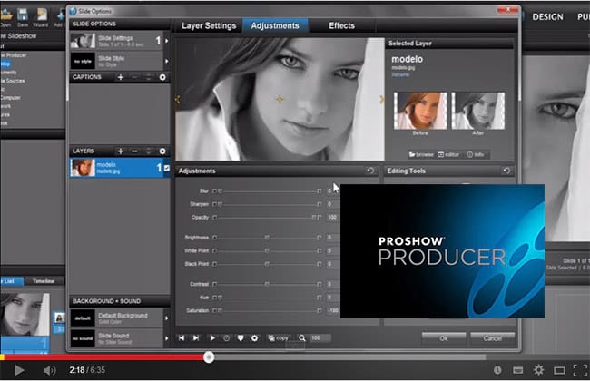Show the layer info
Screen dimensions: 590x381
pyautogui.click(x=476, y=154)
